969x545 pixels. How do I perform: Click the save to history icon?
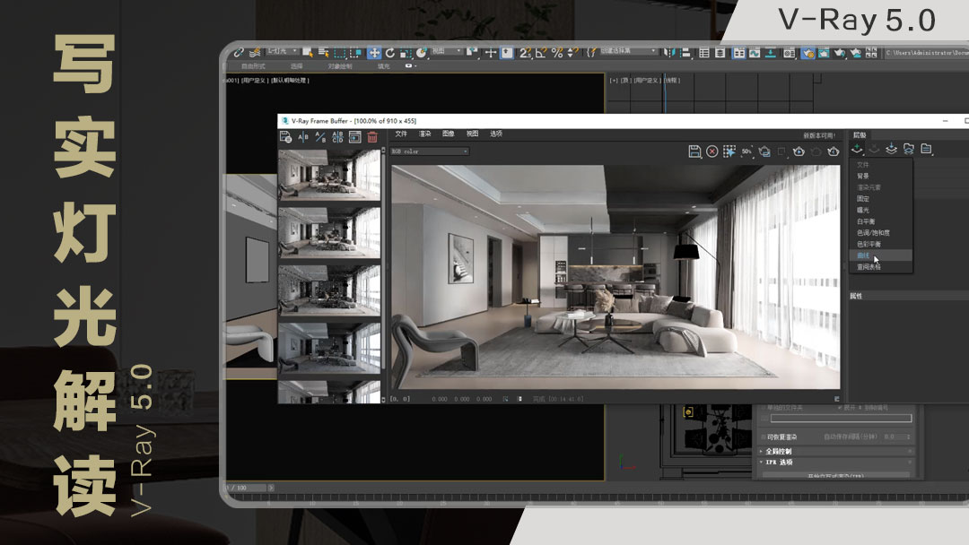pyautogui.click(x=285, y=137)
